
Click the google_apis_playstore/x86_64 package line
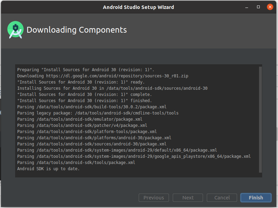click(x=134, y=156)
